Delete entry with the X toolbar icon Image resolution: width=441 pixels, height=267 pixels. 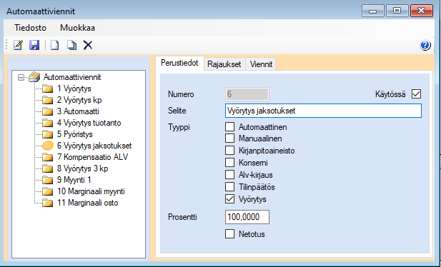[88, 45]
